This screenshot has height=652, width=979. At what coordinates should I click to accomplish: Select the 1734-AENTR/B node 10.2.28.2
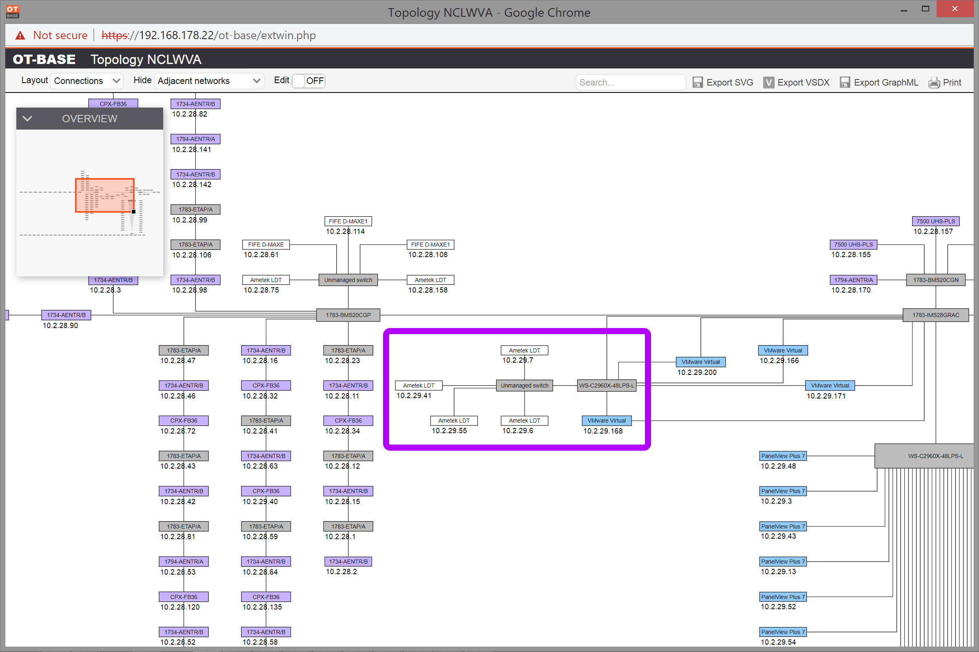348,562
